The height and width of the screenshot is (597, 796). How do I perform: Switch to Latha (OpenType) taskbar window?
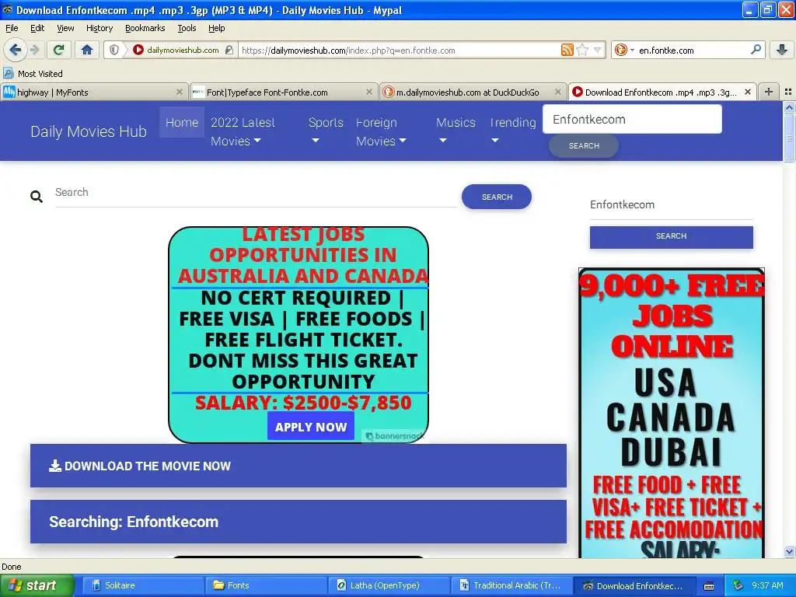tap(389, 586)
